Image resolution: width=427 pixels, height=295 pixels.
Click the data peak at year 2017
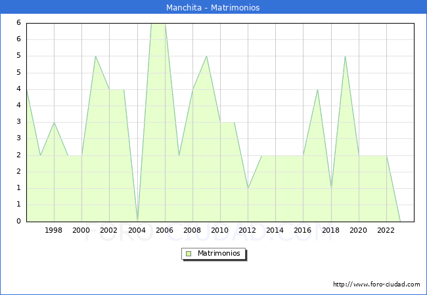point(317,89)
